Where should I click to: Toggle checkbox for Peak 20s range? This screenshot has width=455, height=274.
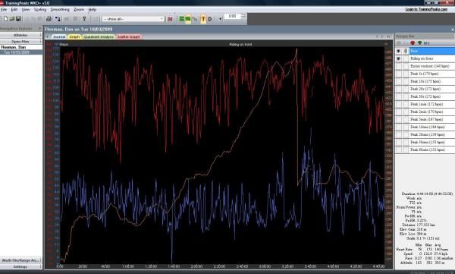399,89
